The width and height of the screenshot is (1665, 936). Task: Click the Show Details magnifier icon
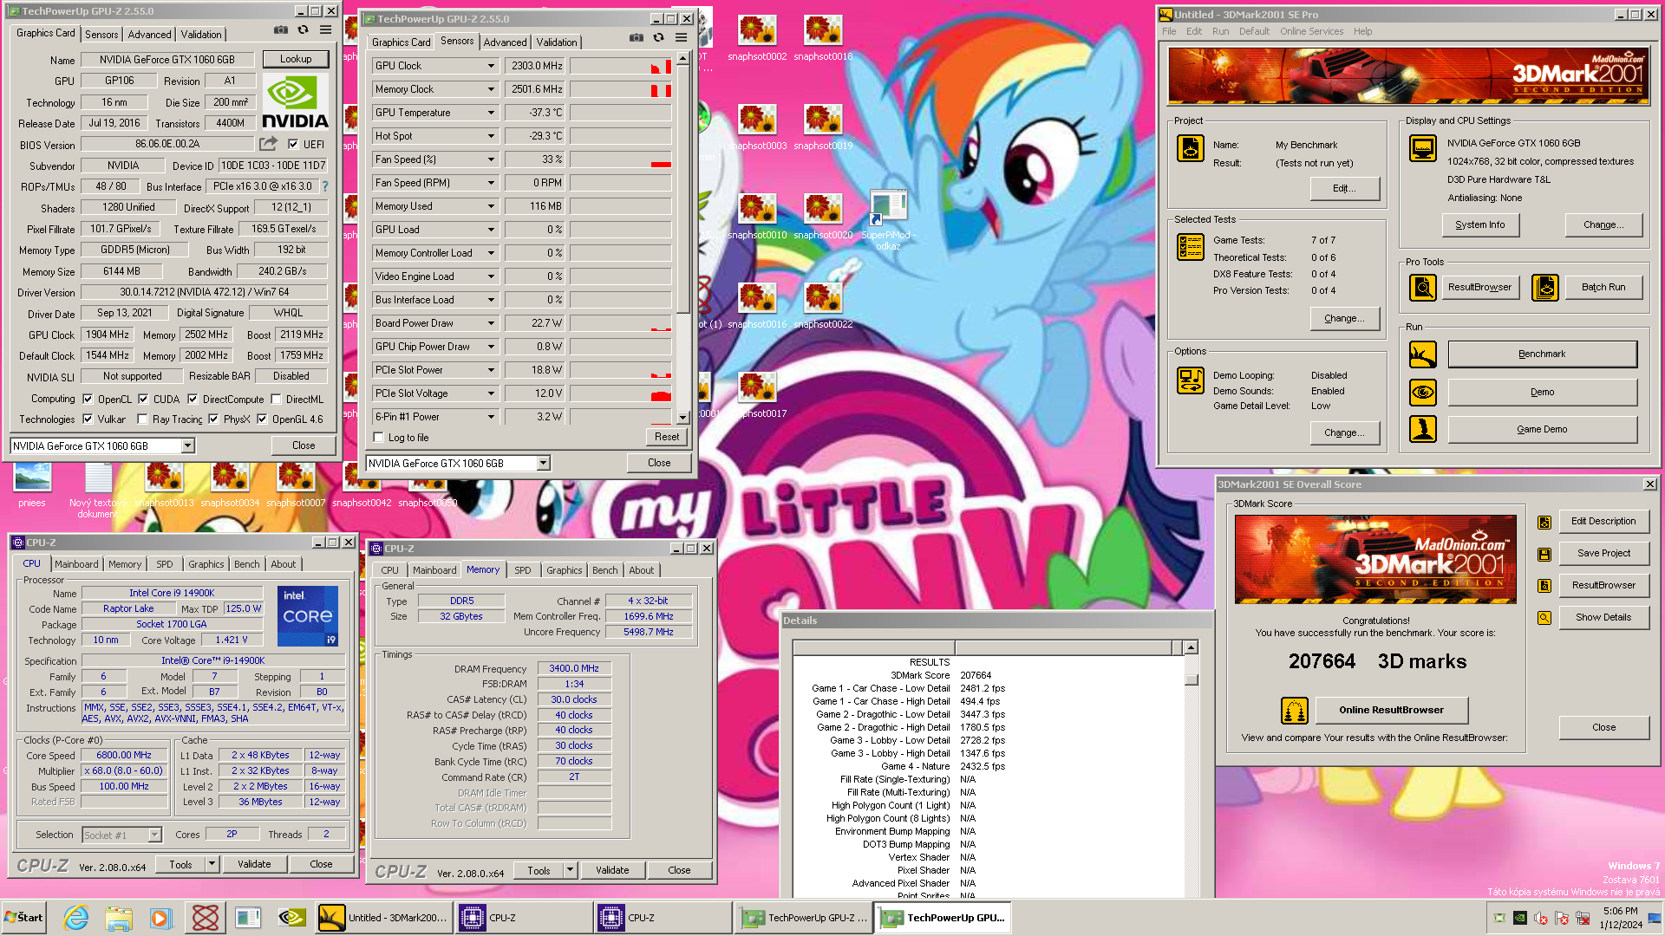[x=1544, y=618]
